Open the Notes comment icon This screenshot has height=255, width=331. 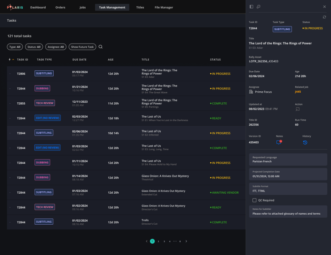click(279, 142)
